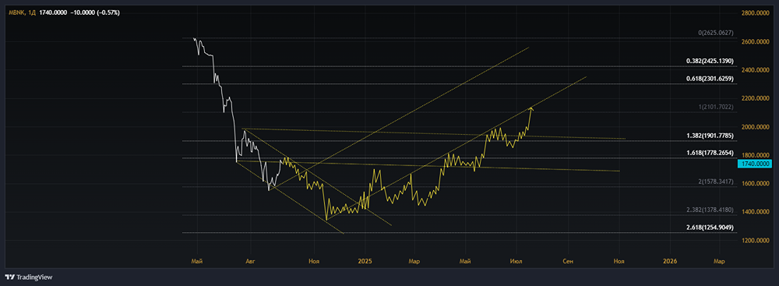Click the 1200.0000 price axis label
This screenshot has width=779, height=286.
[755, 240]
